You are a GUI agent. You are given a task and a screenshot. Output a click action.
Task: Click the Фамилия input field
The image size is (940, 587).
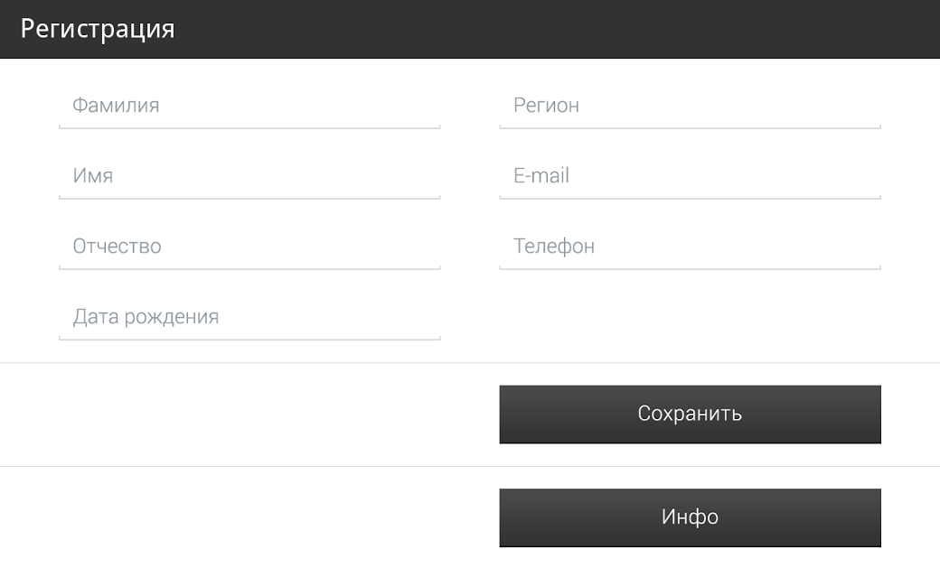coord(249,106)
